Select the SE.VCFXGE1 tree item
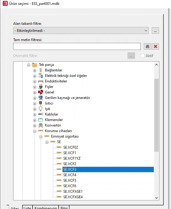Image resolution: width=171 pixels, height=209 pixels. click(x=73, y=192)
